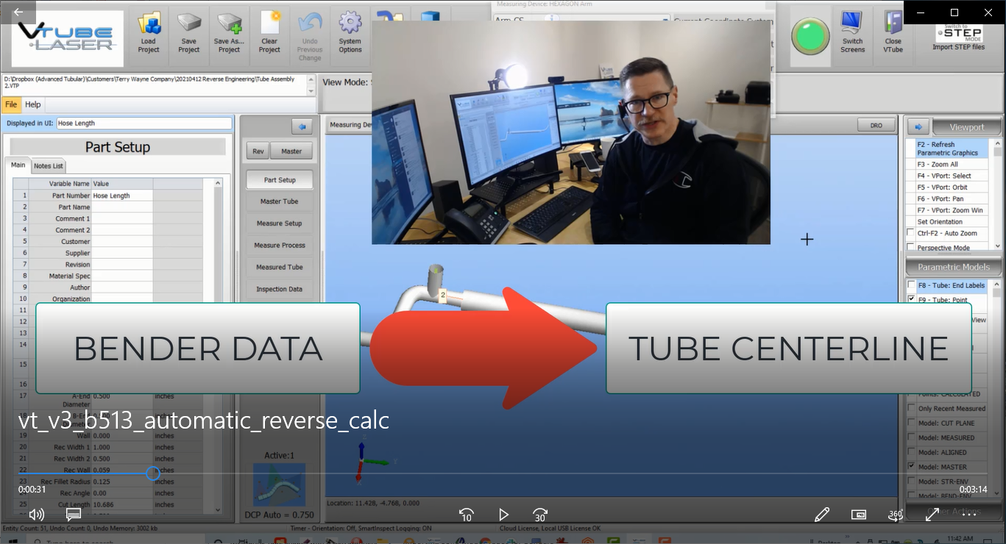Switch to the Notes List tab
The image size is (1006, 544).
(x=49, y=166)
